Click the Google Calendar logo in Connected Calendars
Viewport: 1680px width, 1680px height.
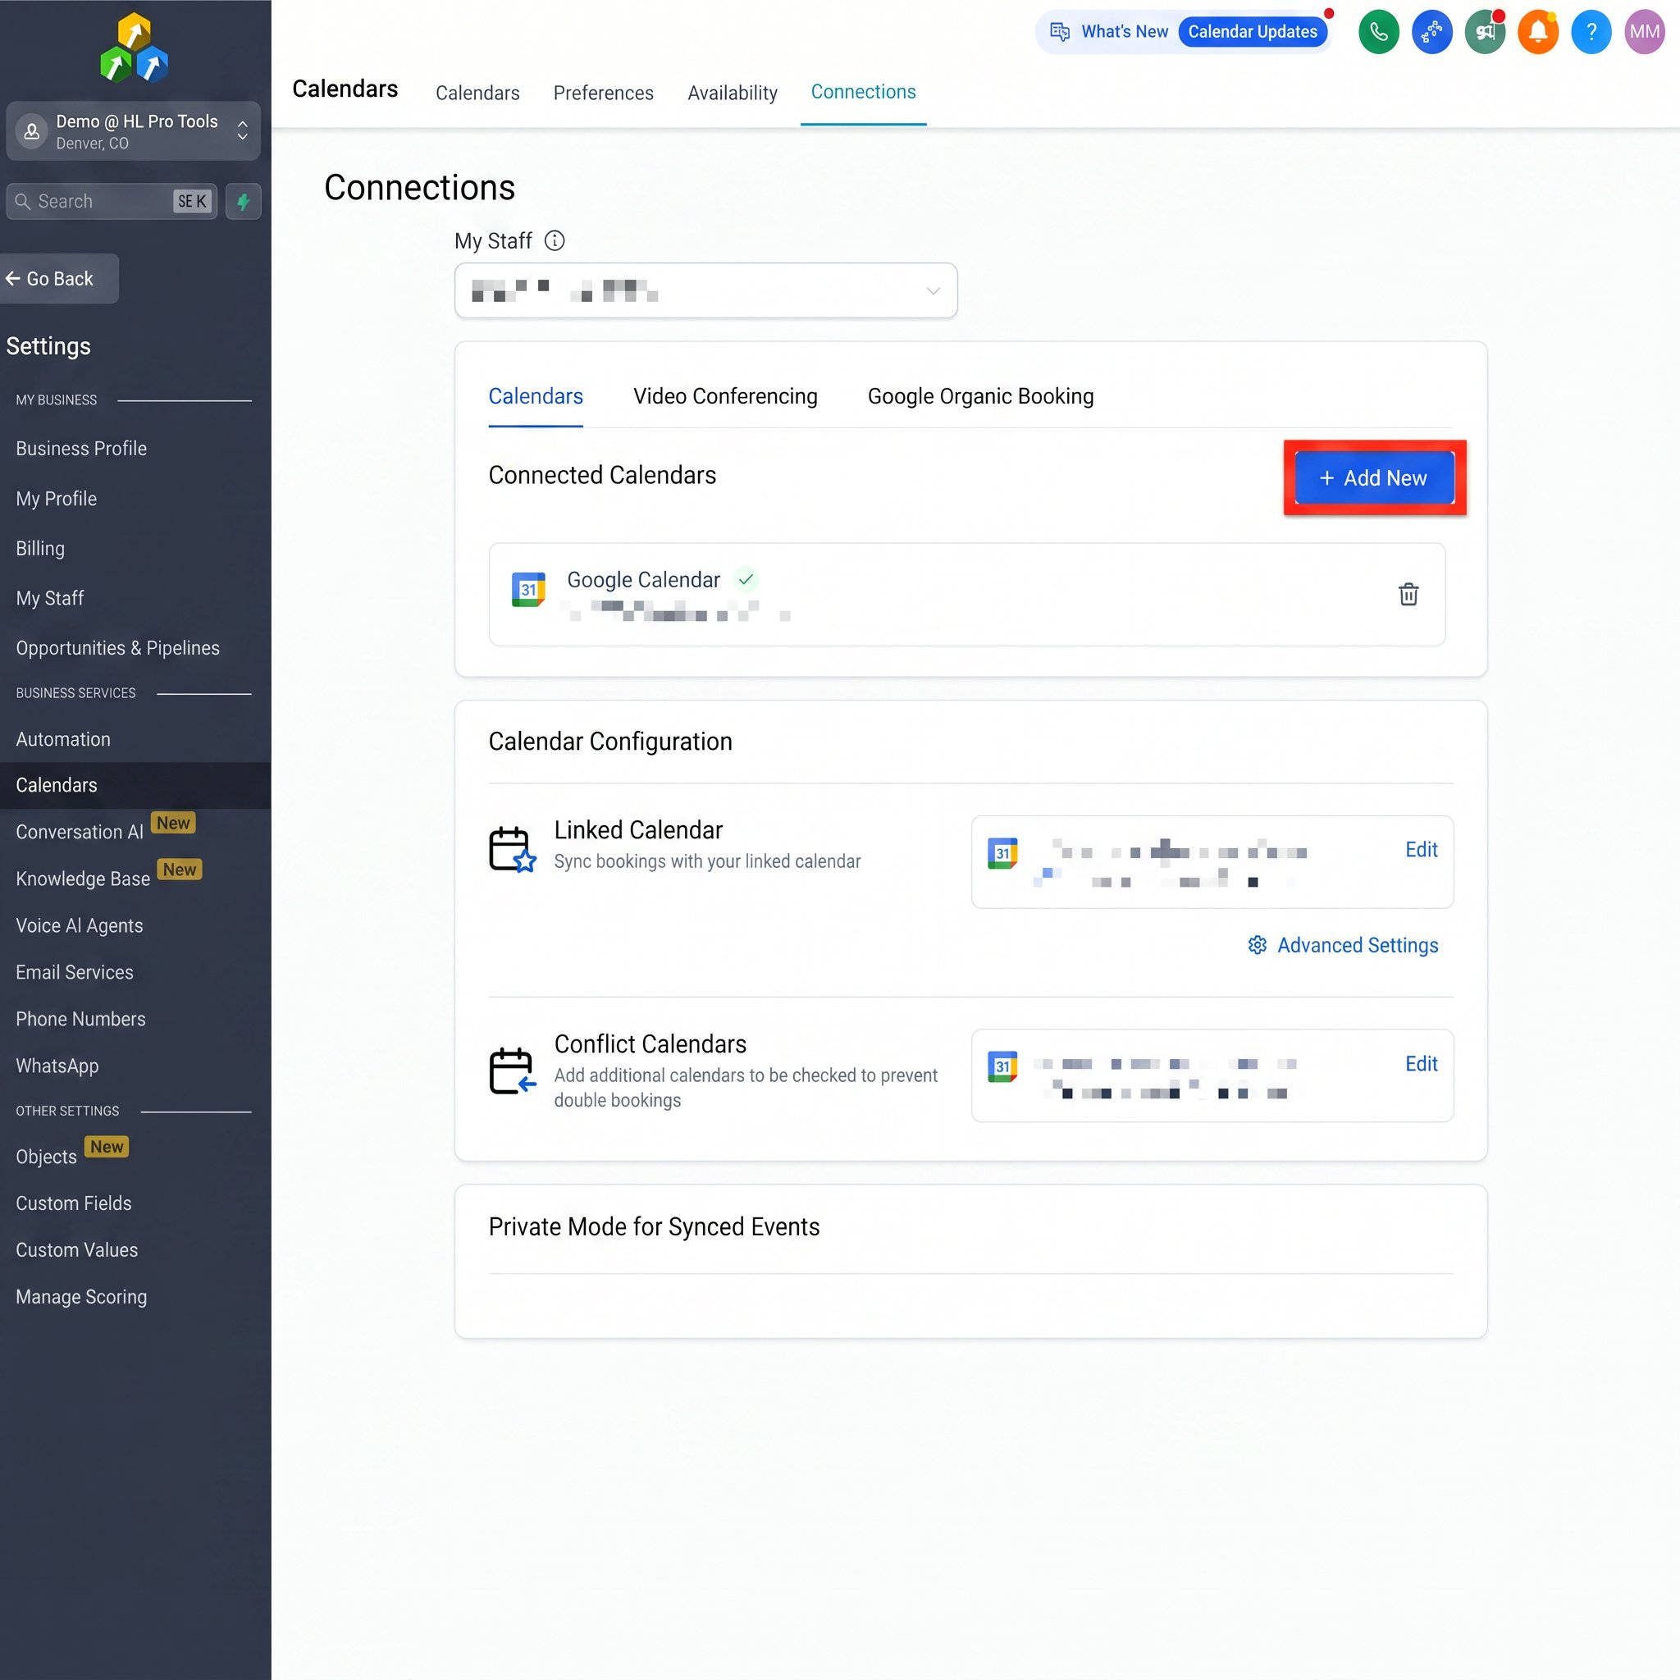pyautogui.click(x=527, y=589)
